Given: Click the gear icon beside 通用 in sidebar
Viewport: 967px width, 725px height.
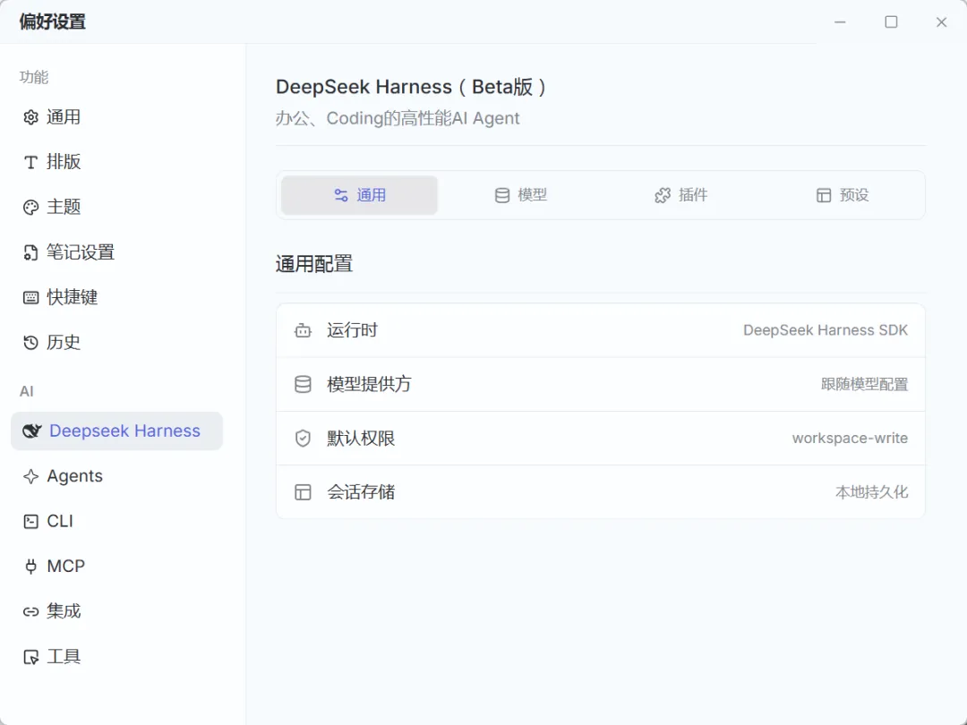Looking at the screenshot, I should click(30, 117).
